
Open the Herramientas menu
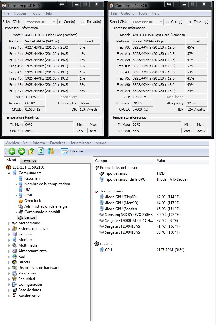click(x=80, y=143)
